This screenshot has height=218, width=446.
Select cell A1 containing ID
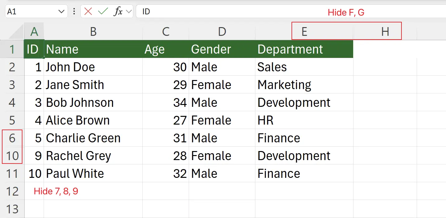coord(34,49)
